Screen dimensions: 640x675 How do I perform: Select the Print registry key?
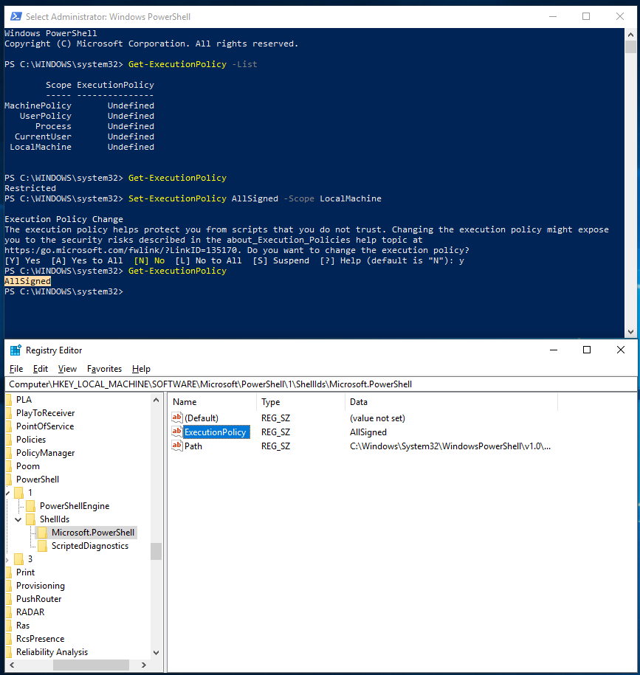pos(25,572)
